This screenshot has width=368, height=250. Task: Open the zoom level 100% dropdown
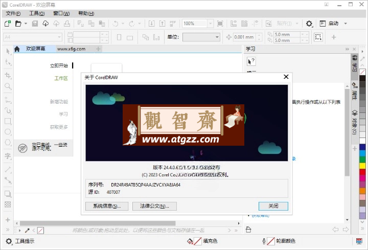click(x=210, y=24)
